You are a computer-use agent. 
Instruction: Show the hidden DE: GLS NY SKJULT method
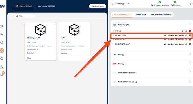coord(165,44)
